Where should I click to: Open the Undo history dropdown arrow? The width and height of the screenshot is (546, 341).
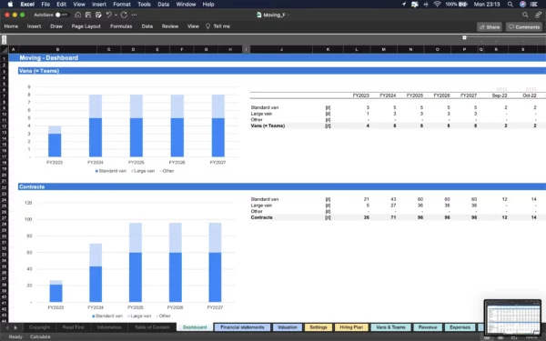pos(116,15)
